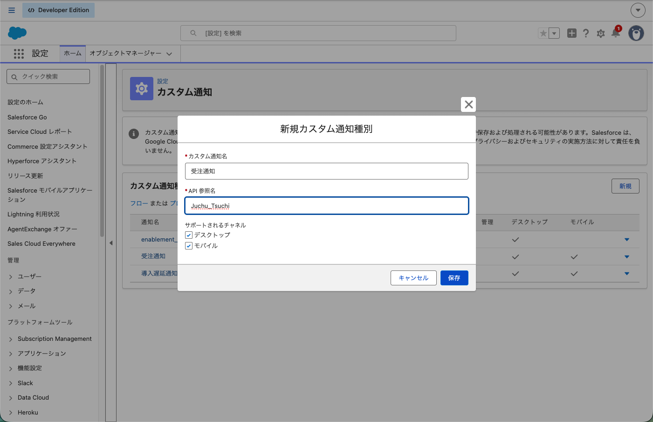Open the user avatar profile menu
The width and height of the screenshot is (653, 422).
tap(636, 33)
